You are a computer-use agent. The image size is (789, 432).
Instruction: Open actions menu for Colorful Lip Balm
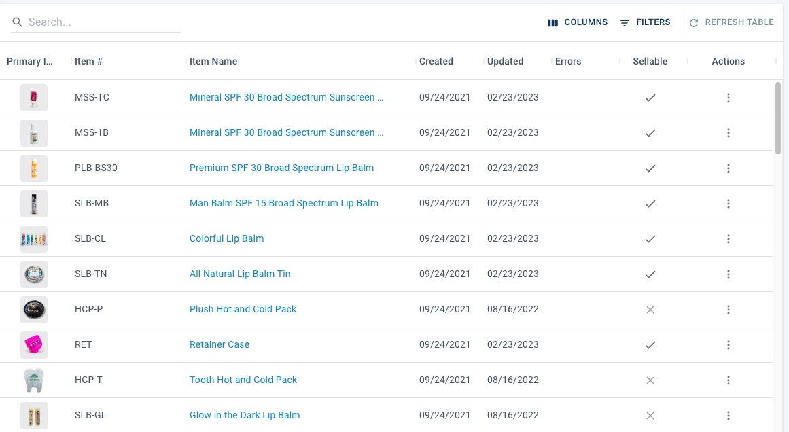pyautogui.click(x=728, y=239)
